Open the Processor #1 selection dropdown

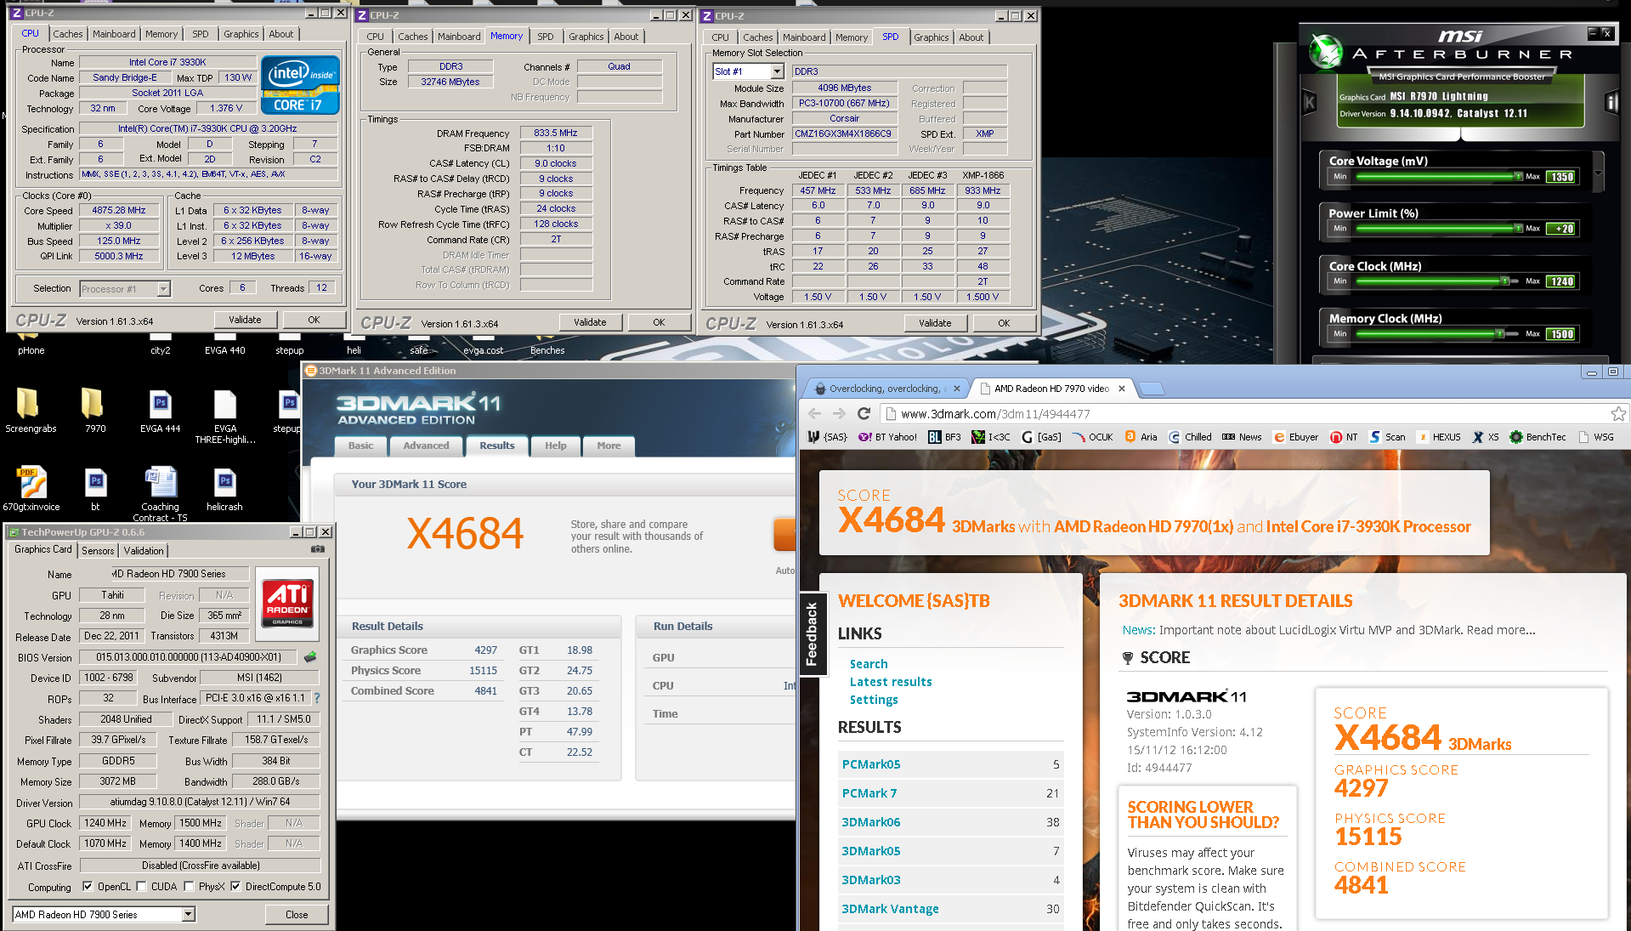point(163,289)
